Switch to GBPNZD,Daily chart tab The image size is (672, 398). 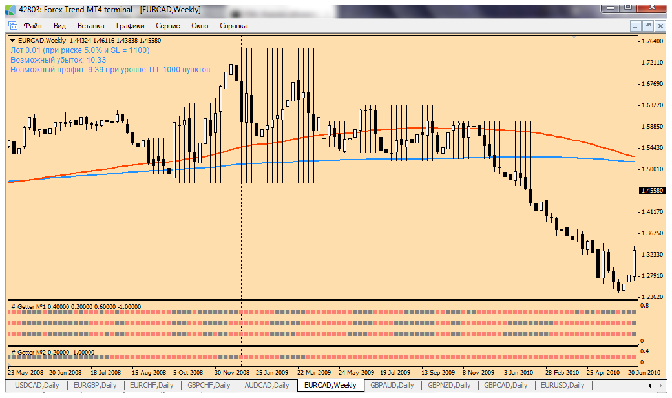[449, 385]
